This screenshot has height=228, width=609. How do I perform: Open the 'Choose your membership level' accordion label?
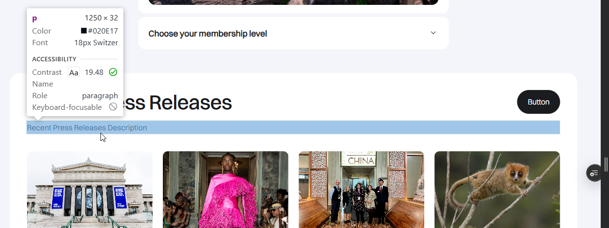coord(208,34)
